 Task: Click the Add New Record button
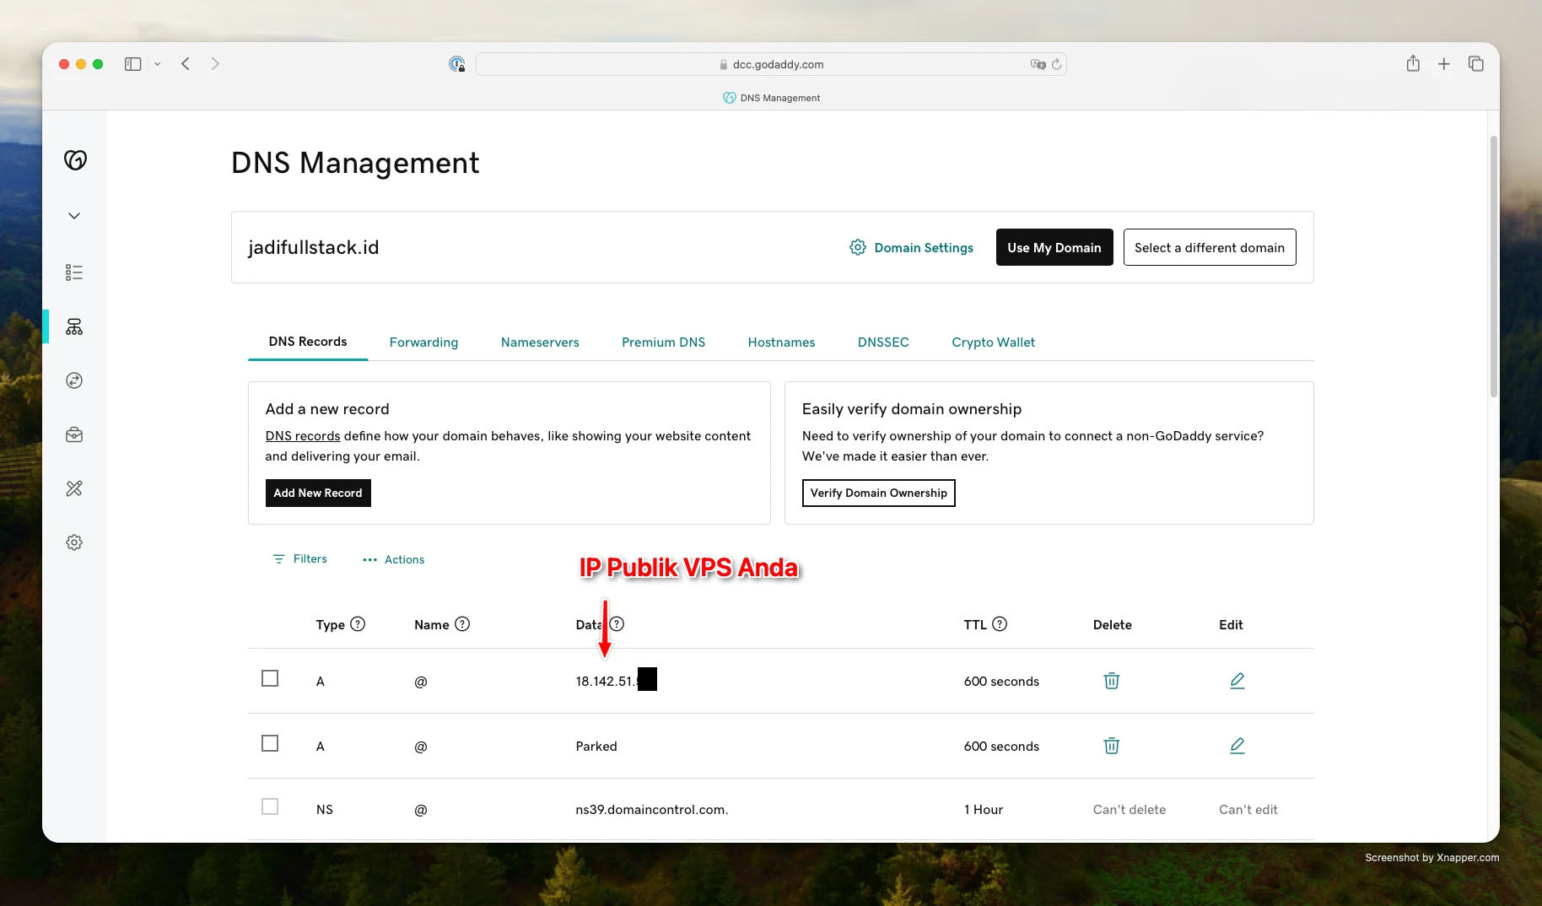pyautogui.click(x=318, y=493)
